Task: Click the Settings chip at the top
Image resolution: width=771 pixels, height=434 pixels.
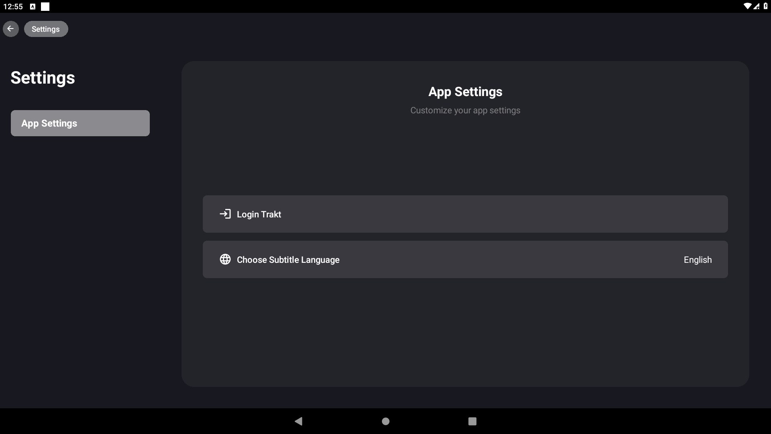Action: 45,29
